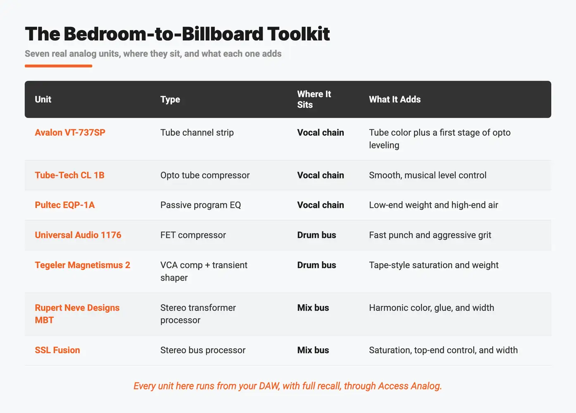Click the What It Adds header

coord(395,99)
